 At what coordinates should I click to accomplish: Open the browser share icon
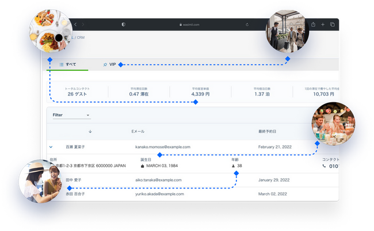[313, 24]
